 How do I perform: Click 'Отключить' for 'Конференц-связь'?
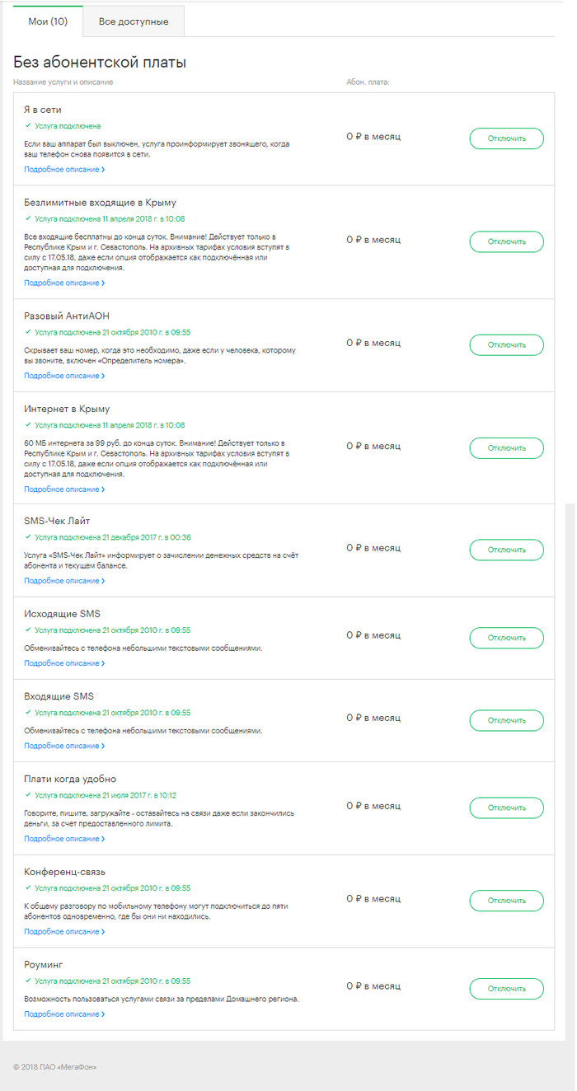click(506, 901)
